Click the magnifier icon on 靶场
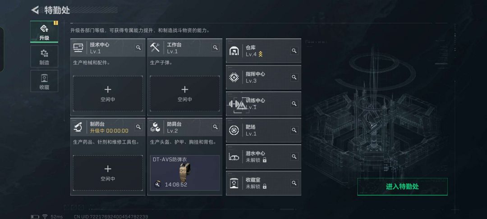This screenshot has height=219, width=487. (294, 130)
